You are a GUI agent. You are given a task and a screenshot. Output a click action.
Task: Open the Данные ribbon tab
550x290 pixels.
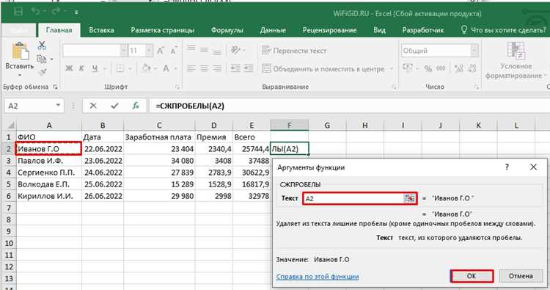tap(273, 30)
